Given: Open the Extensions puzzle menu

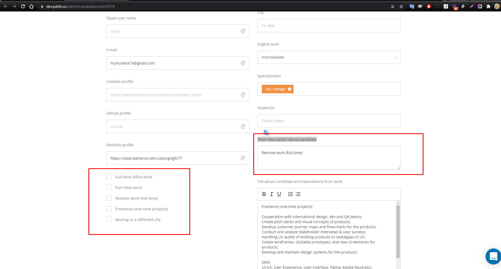Looking at the screenshot, I should tap(488, 6).
